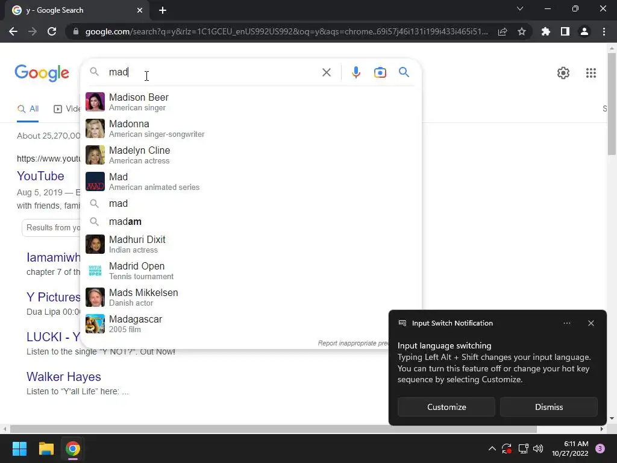Select the 'madam' suggestion
Viewport: 617px width, 463px height.
pyautogui.click(x=251, y=222)
